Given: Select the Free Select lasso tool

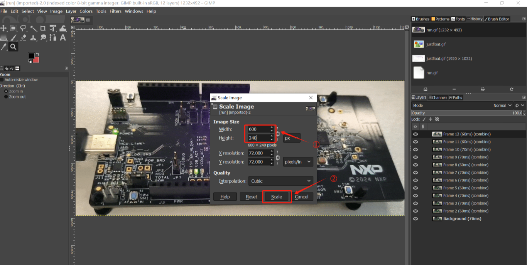Looking at the screenshot, I should point(23,28).
